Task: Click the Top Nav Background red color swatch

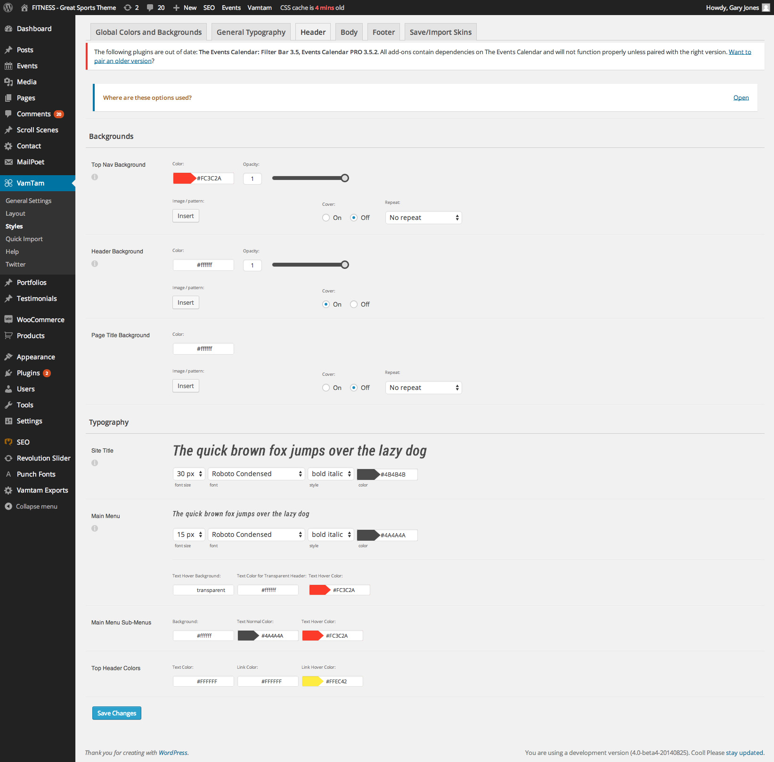Action: pyautogui.click(x=184, y=178)
